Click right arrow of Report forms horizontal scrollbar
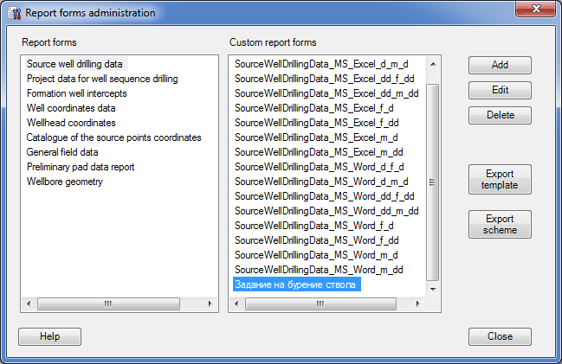Screen dimensions: 562x364 (x=210, y=303)
